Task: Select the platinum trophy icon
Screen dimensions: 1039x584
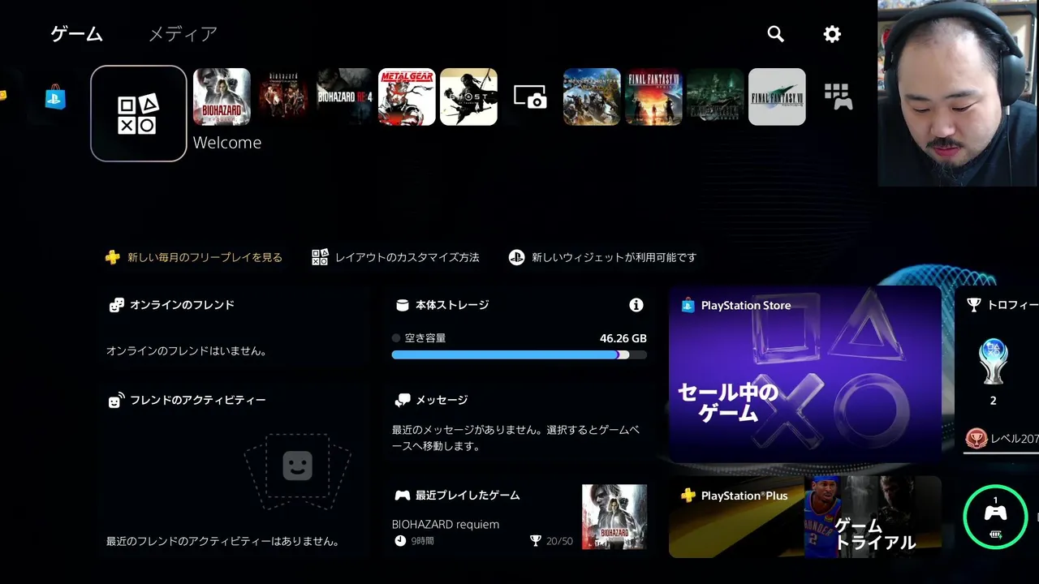Action: [993, 362]
